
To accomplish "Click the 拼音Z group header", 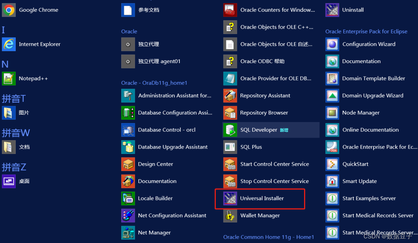I will pyautogui.click(x=14, y=167).
